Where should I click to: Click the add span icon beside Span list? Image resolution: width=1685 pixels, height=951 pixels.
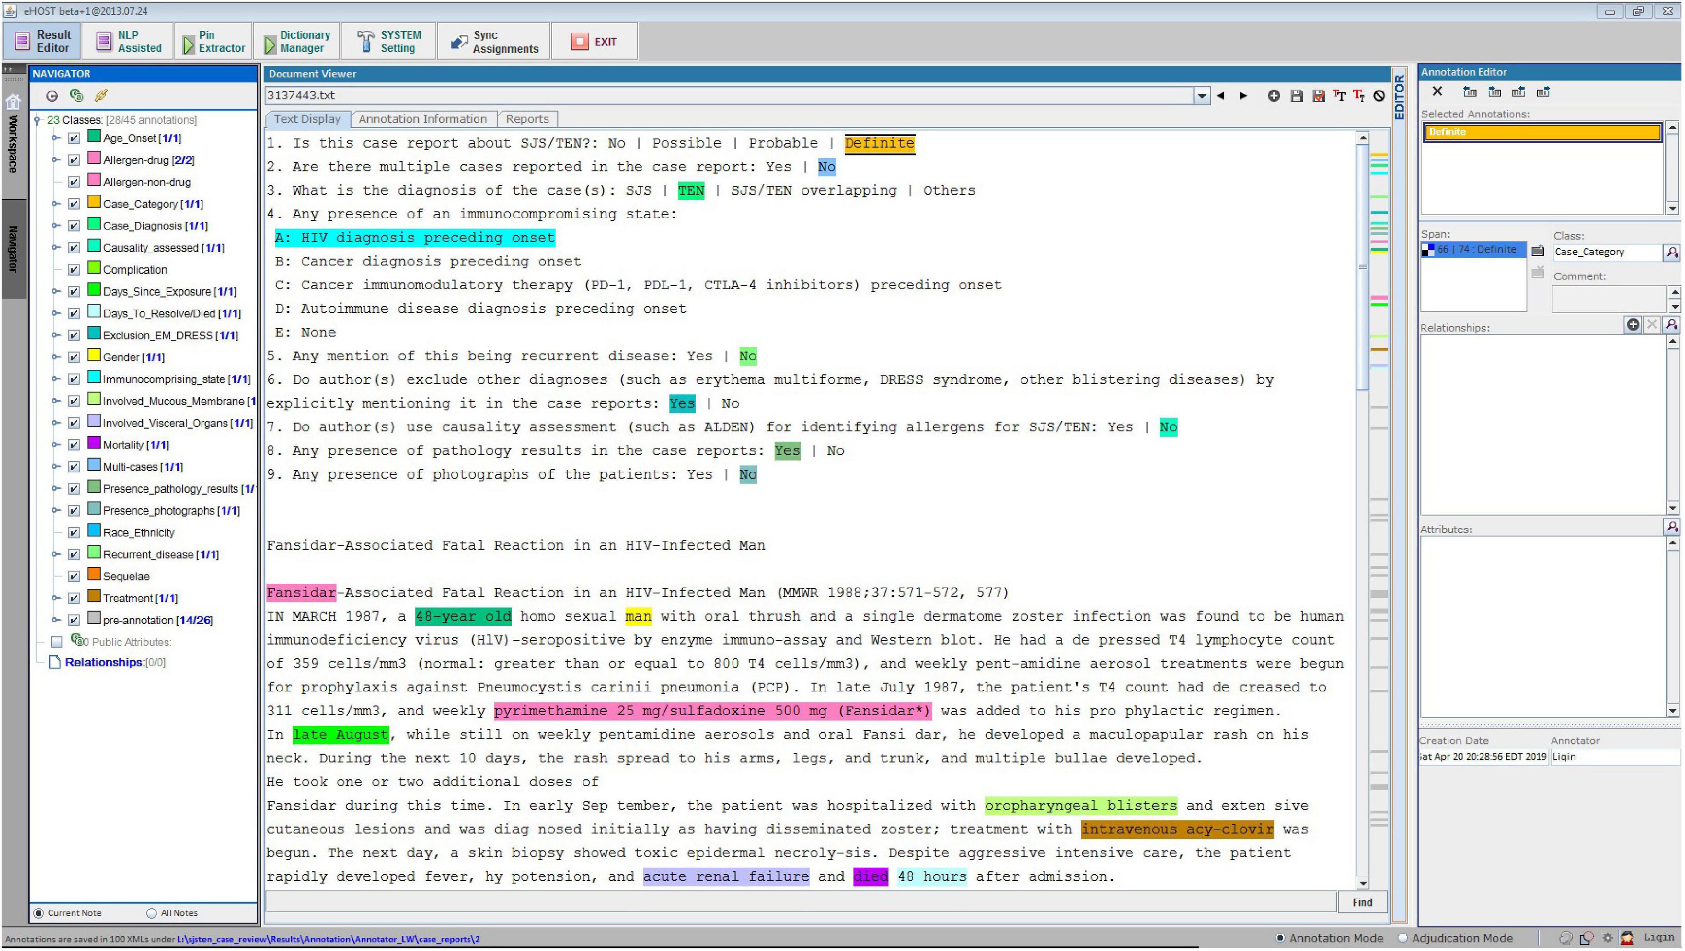(1538, 251)
